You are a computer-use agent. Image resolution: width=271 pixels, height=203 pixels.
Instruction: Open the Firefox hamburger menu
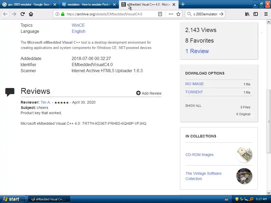coord(266,14)
